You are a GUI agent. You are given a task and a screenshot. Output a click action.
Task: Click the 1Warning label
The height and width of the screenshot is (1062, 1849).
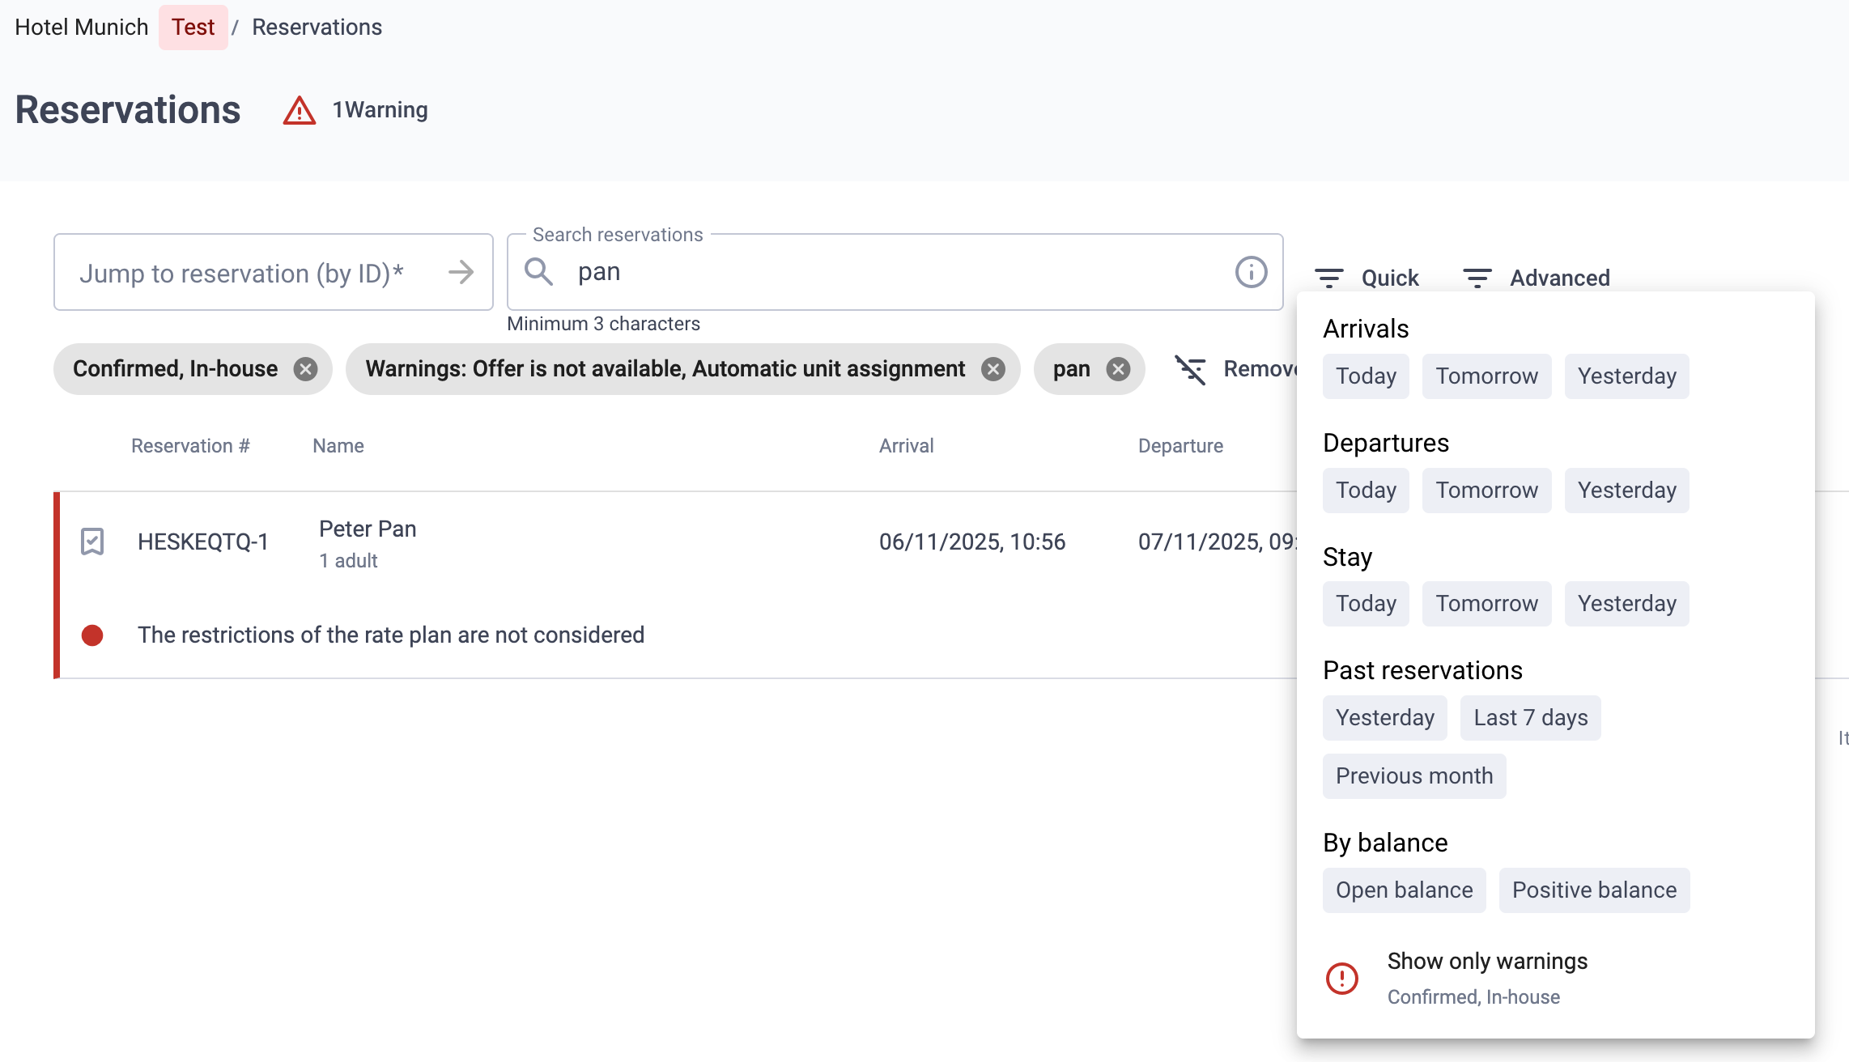pyautogui.click(x=380, y=110)
